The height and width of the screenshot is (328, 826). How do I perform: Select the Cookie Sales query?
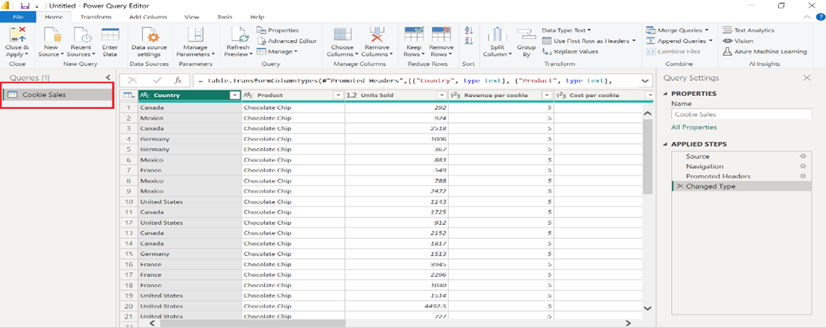coord(58,95)
